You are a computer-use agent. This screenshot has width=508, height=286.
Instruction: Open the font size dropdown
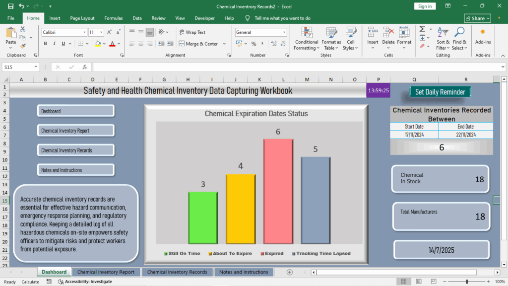click(100, 32)
